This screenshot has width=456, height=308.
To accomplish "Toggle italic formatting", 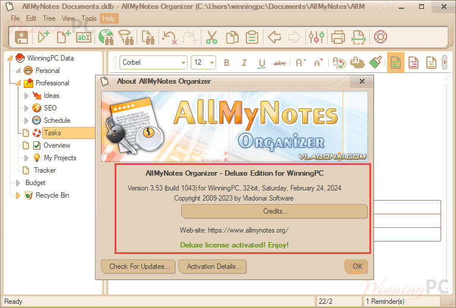I will (244, 63).
